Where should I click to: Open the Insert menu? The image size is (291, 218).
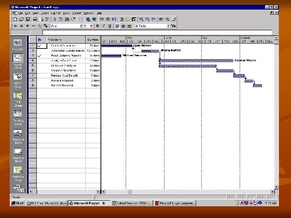[45, 13]
